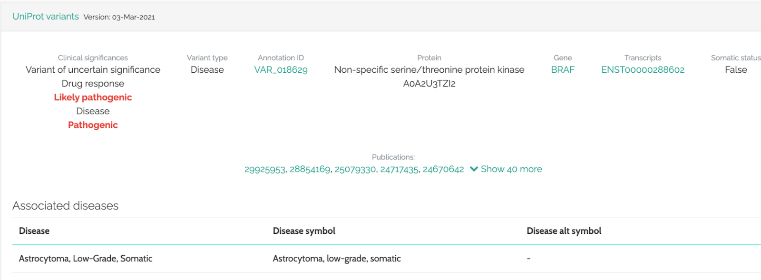Image resolution: width=761 pixels, height=280 pixels.
Task: Click the UniProt variants section title
Action: (46, 17)
